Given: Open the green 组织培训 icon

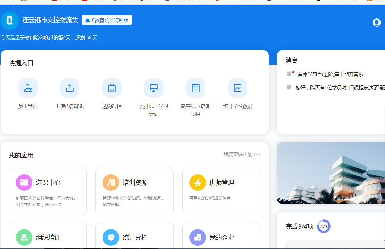Looking at the screenshot, I should (x=24, y=237).
